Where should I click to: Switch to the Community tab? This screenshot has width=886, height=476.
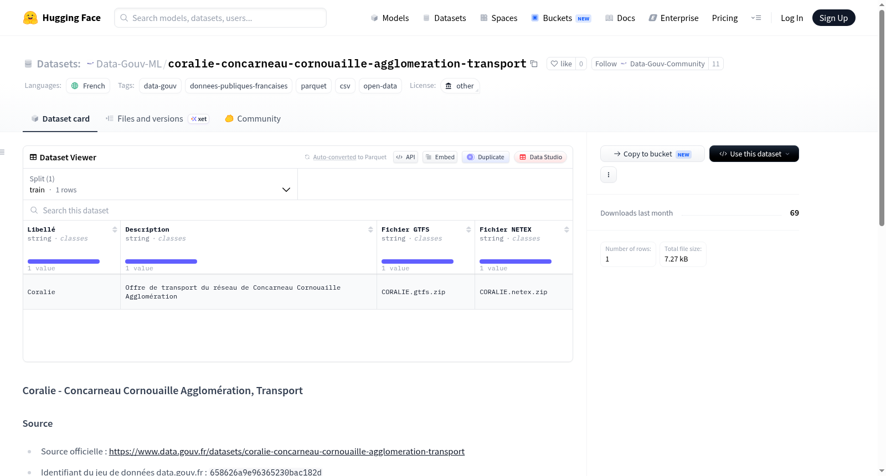point(253,118)
